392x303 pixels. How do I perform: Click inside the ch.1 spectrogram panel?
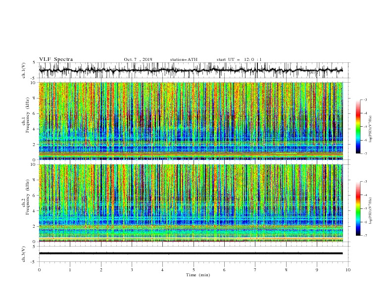click(x=191, y=121)
